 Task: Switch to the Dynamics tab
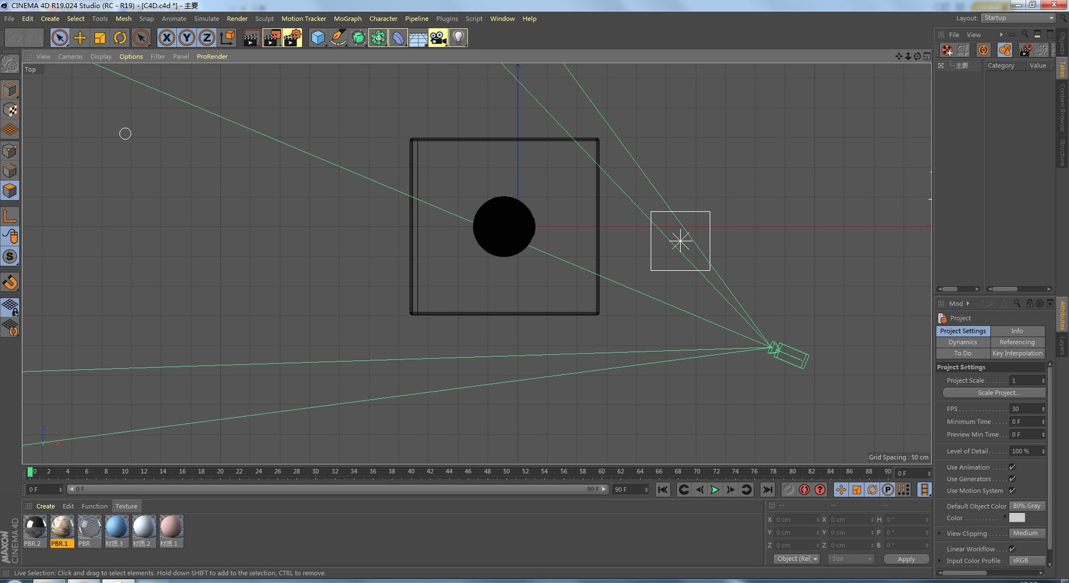[x=963, y=342]
